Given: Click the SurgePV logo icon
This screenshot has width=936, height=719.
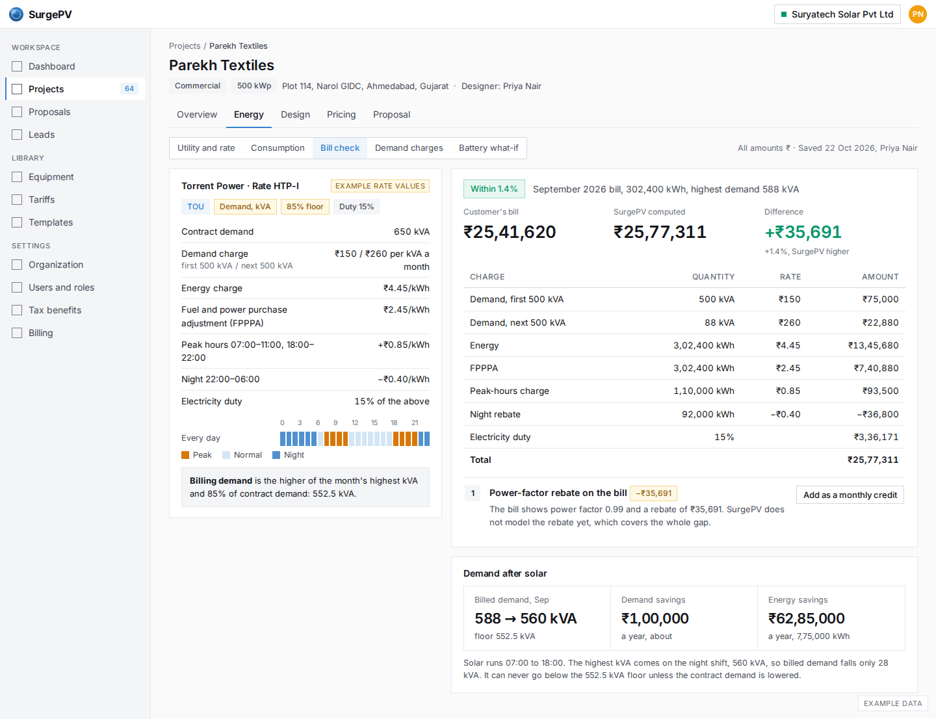Looking at the screenshot, I should tap(16, 14).
